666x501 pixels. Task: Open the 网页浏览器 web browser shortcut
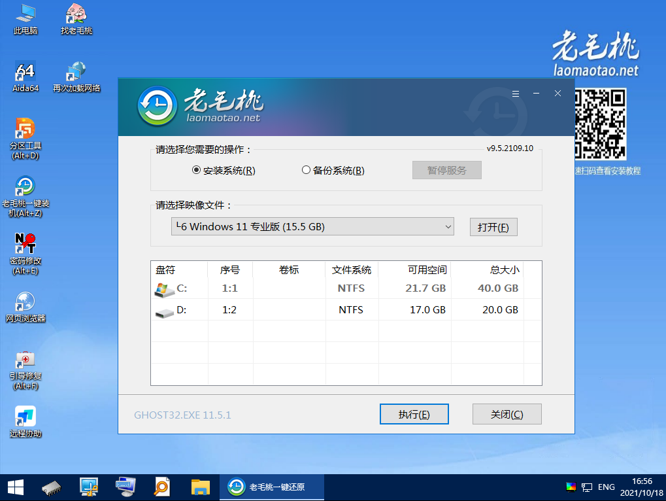tap(25, 307)
